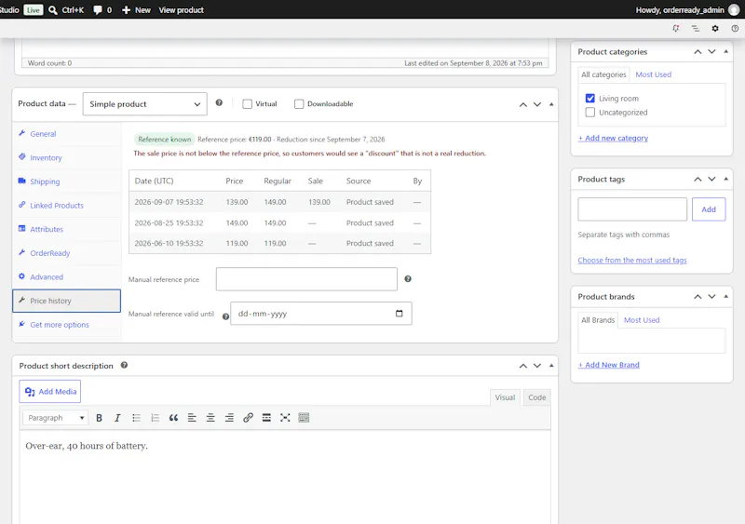Click help icon for Manual reference price
745x524 pixels.
(408, 279)
